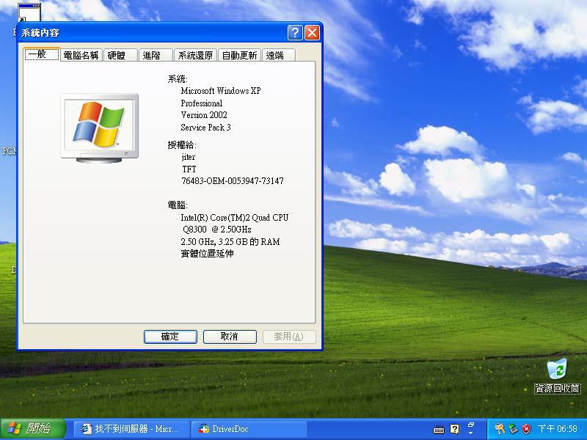587x440 pixels.
Task: Open the 系統還原 tab
Action: [x=195, y=56]
